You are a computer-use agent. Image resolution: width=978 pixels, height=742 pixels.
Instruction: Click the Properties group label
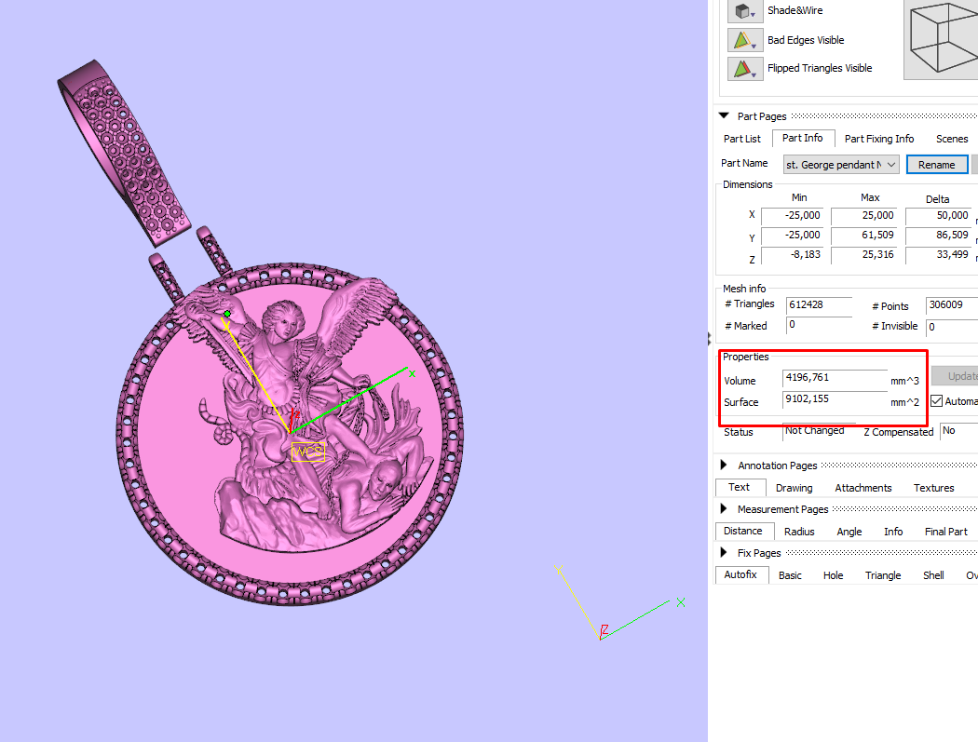(745, 357)
